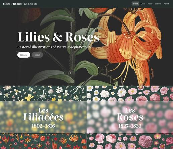Open the Roses navigation link

coord(150,4)
